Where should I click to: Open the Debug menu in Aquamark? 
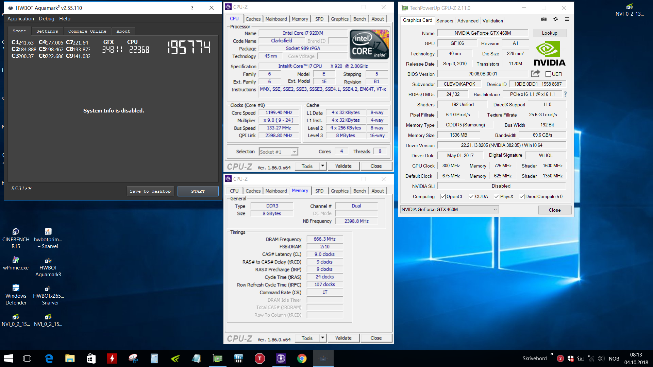(47, 19)
